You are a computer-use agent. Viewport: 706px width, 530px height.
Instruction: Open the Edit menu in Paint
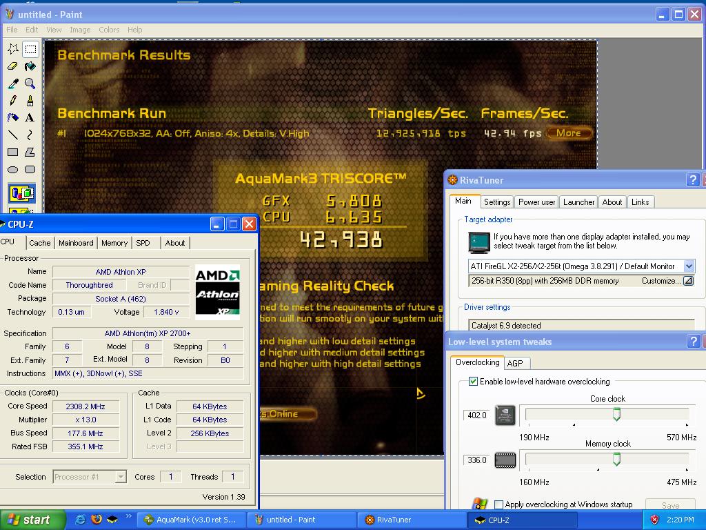click(x=32, y=30)
